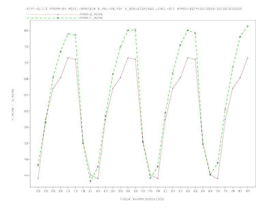Click the y-axis value 80

[x=26, y=31]
